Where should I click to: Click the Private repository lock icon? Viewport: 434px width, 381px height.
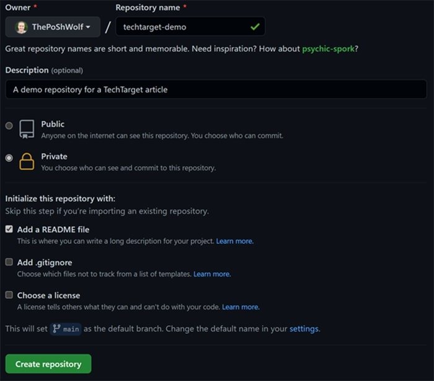pos(27,161)
